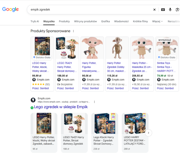Viewport: 180px width, 156px height.
Task: Switch to the Produkty tab
Action: pyautogui.click(x=64, y=21)
